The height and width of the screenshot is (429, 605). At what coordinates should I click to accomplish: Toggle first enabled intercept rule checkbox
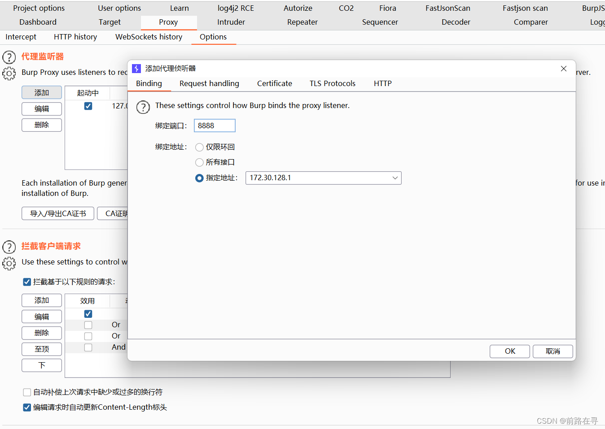click(88, 314)
